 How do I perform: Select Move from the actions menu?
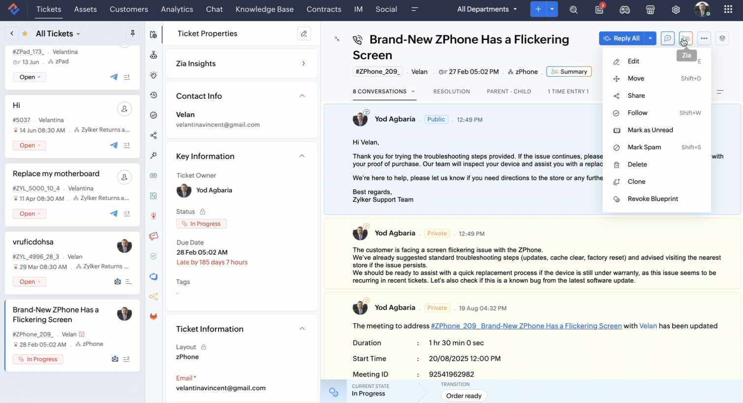(657, 79)
